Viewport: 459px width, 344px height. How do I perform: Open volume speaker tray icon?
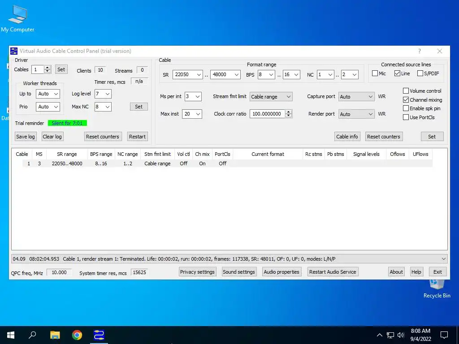point(401,335)
